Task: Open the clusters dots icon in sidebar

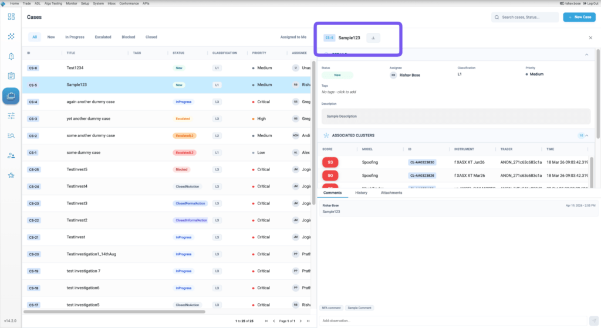Action: click(11, 36)
